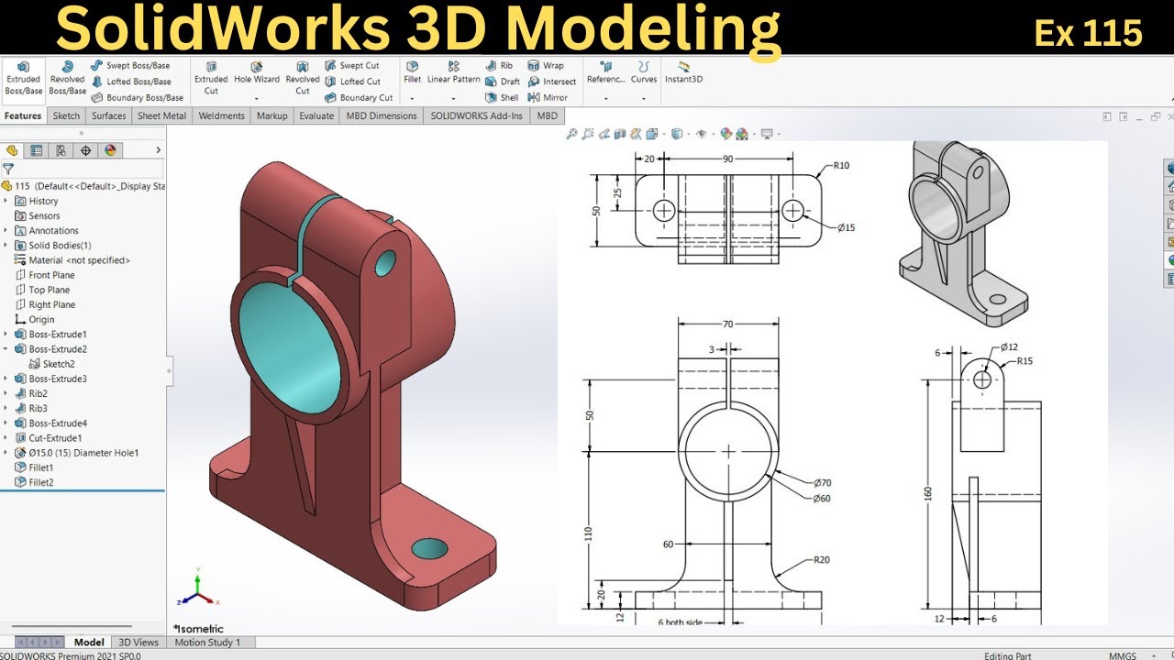Select the Boundary Boss/Base tool
The width and height of the screenshot is (1174, 660).
pyautogui.click(x=137, y=97)
